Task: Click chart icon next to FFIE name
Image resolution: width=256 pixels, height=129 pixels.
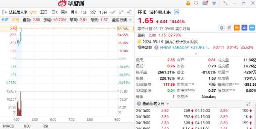Action: pos(176,12)
